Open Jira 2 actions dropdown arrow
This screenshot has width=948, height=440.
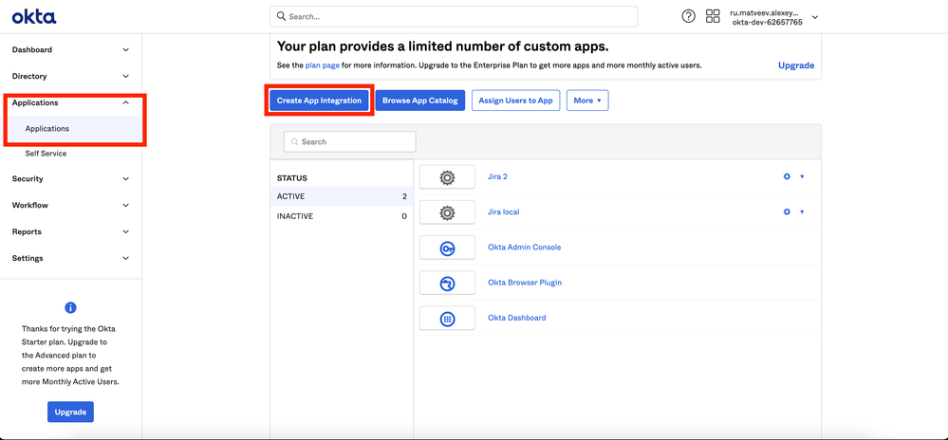coord(802,177)
